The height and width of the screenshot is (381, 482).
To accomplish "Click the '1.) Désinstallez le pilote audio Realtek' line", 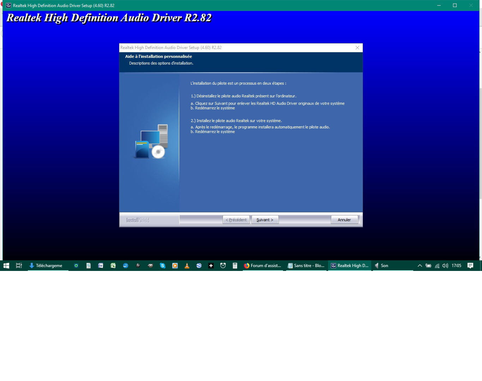I will coord(243,96).
